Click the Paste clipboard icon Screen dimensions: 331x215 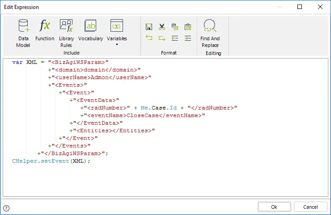point(188,27)
